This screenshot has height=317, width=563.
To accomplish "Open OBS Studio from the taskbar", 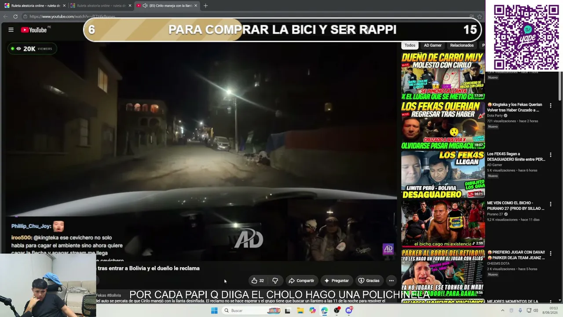I will [x=336, y=310].
